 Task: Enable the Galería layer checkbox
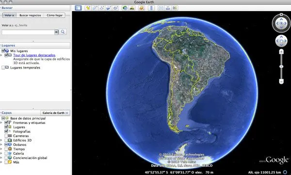pyautogui.click(x=6, y=154)
